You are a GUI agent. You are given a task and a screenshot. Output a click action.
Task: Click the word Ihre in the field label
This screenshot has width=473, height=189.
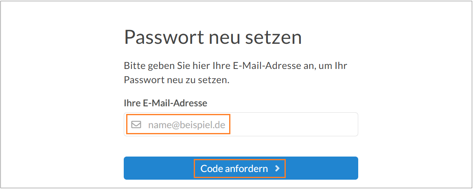point(132,103)
